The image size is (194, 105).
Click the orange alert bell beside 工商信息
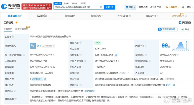[x=16, y=23]
